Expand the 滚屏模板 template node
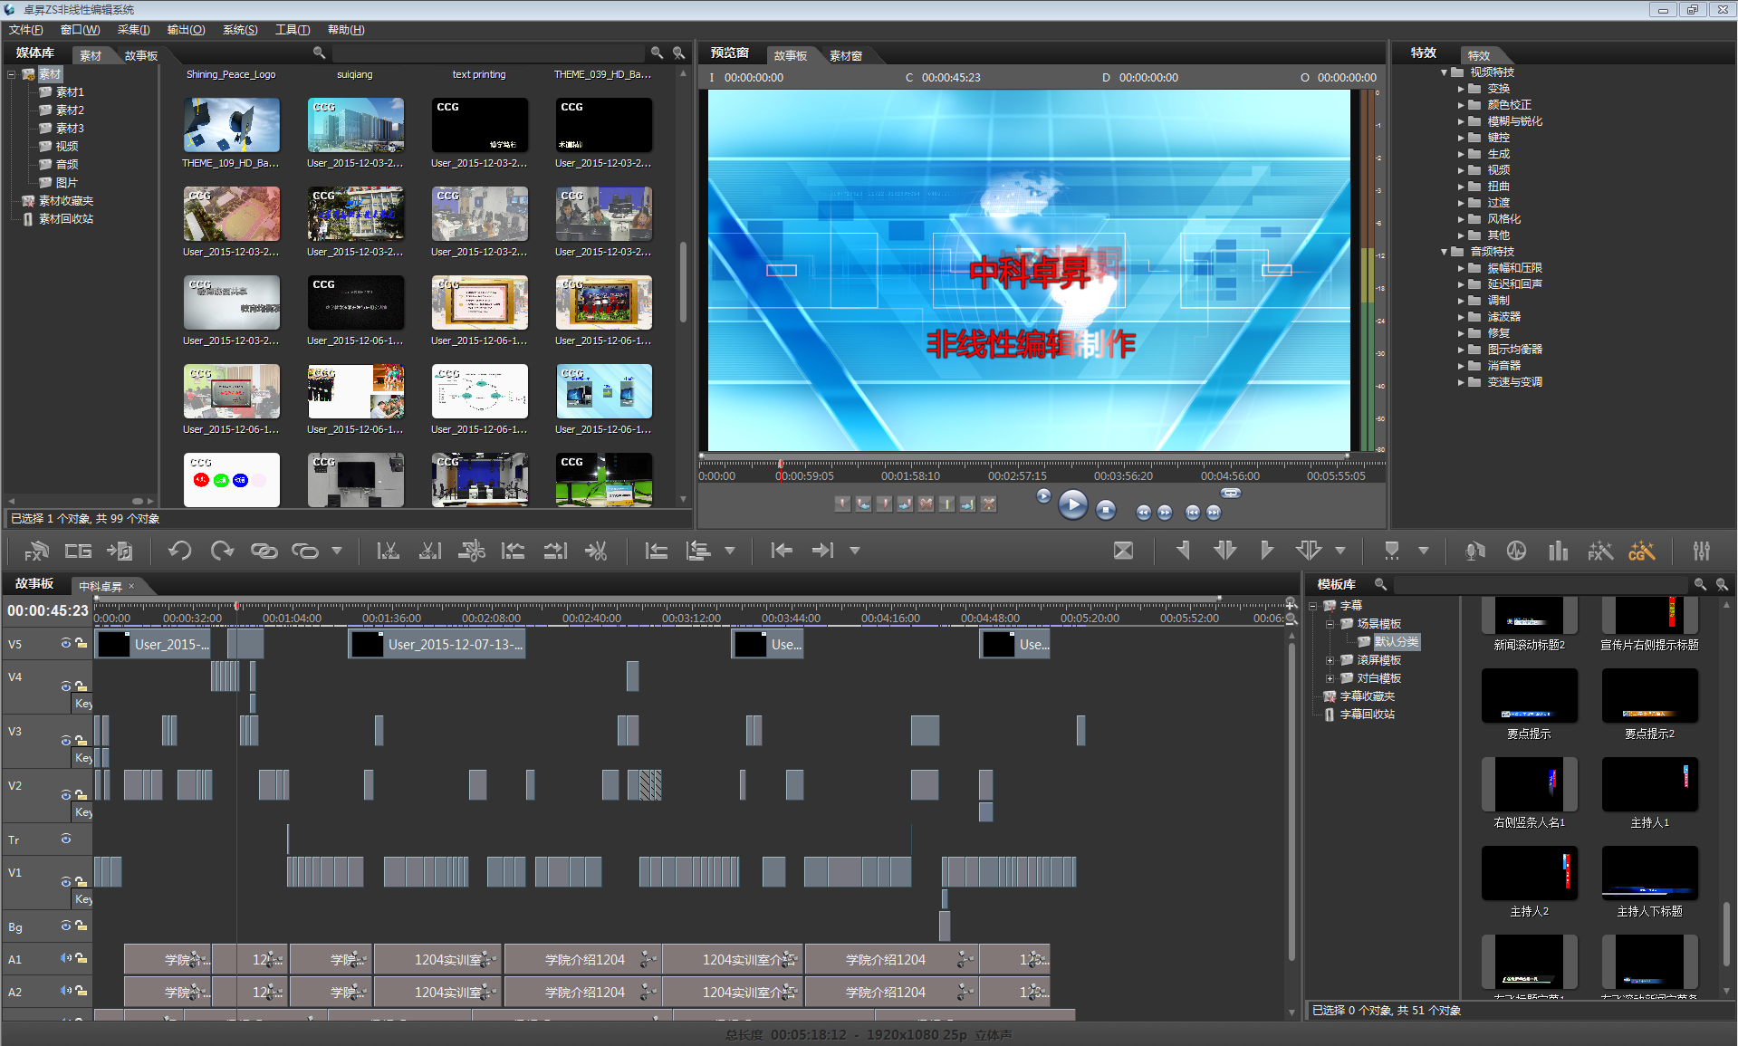The width and height of the screenshot is (1738, 1046). point(1330,660)
